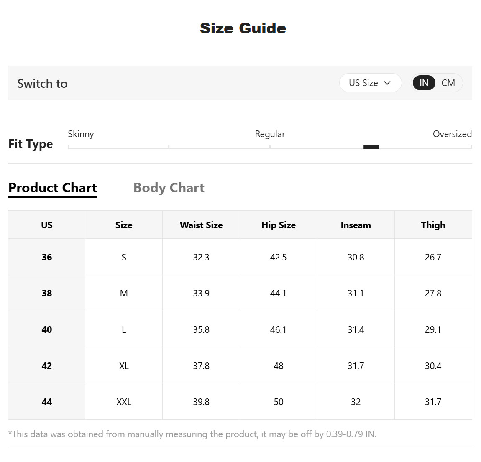Viewport: 481px width, 462px height.
Task: Click the Regular fit label
Action: [270, 134]
